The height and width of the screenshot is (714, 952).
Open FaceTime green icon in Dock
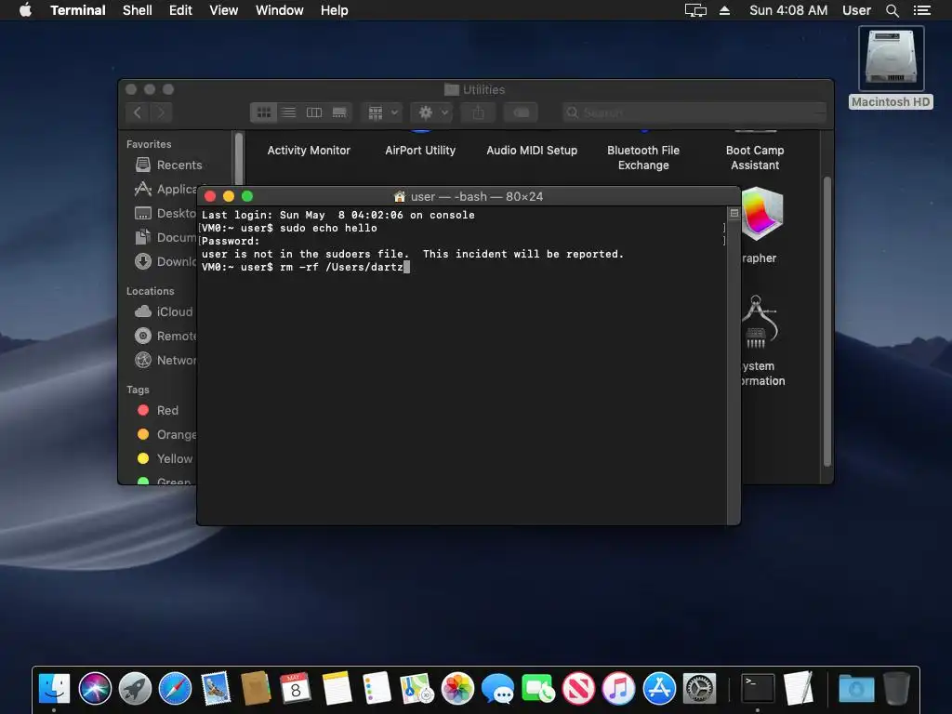pyautogui.click(x=538, y=689)
